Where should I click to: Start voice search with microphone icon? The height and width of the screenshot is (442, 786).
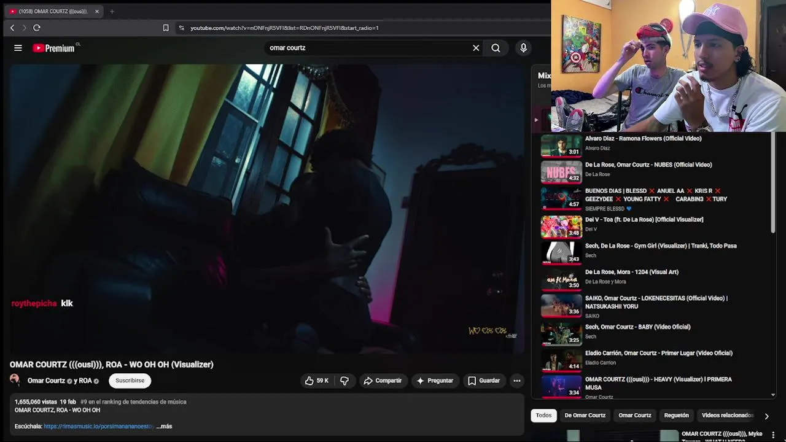(523, 48)
